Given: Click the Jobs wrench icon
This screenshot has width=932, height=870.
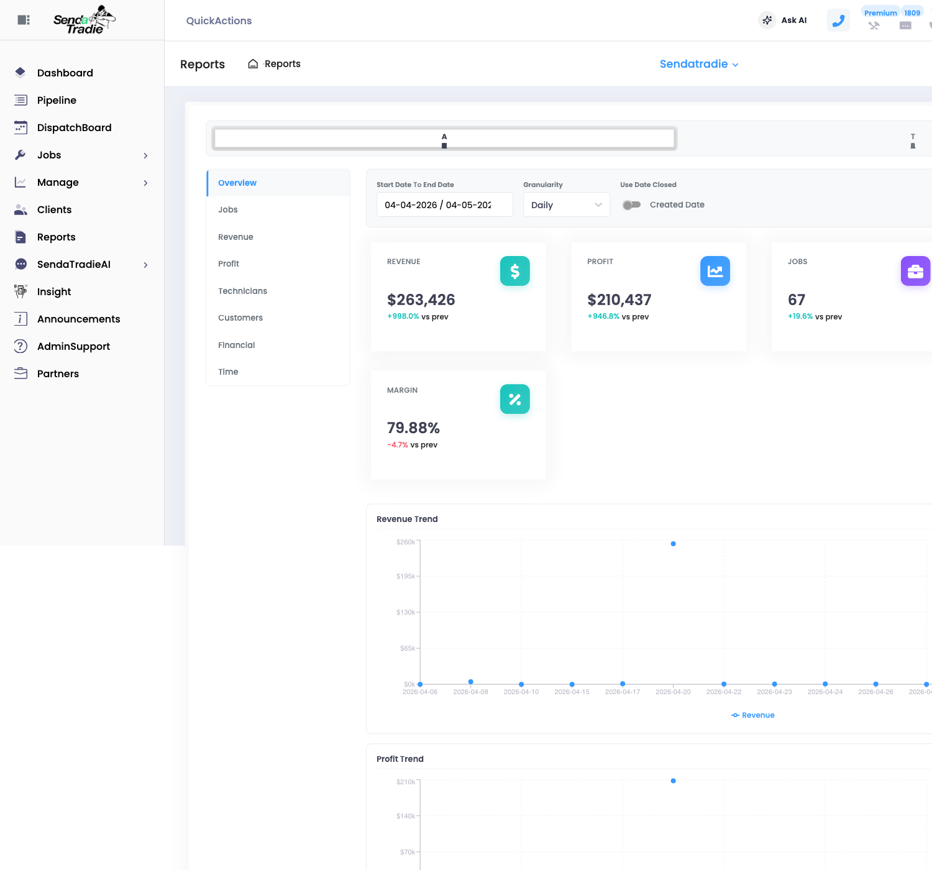Looking at the screenshot, I should 21,155.
